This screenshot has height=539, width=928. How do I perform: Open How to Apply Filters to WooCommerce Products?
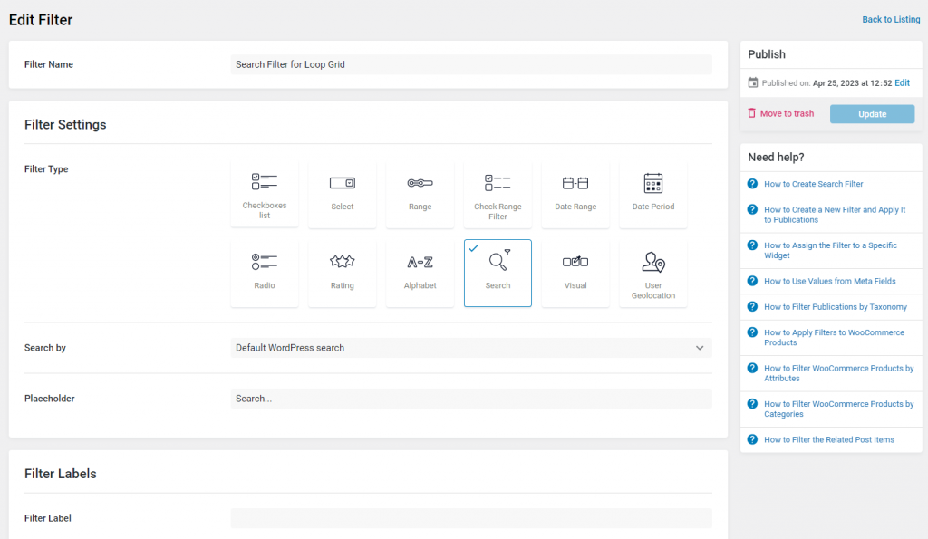pyautogui.click(x=834, y=337)
